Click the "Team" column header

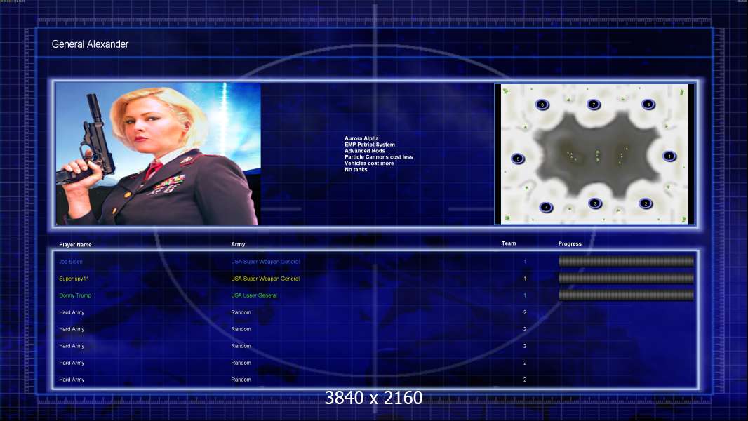pos(509,243)
